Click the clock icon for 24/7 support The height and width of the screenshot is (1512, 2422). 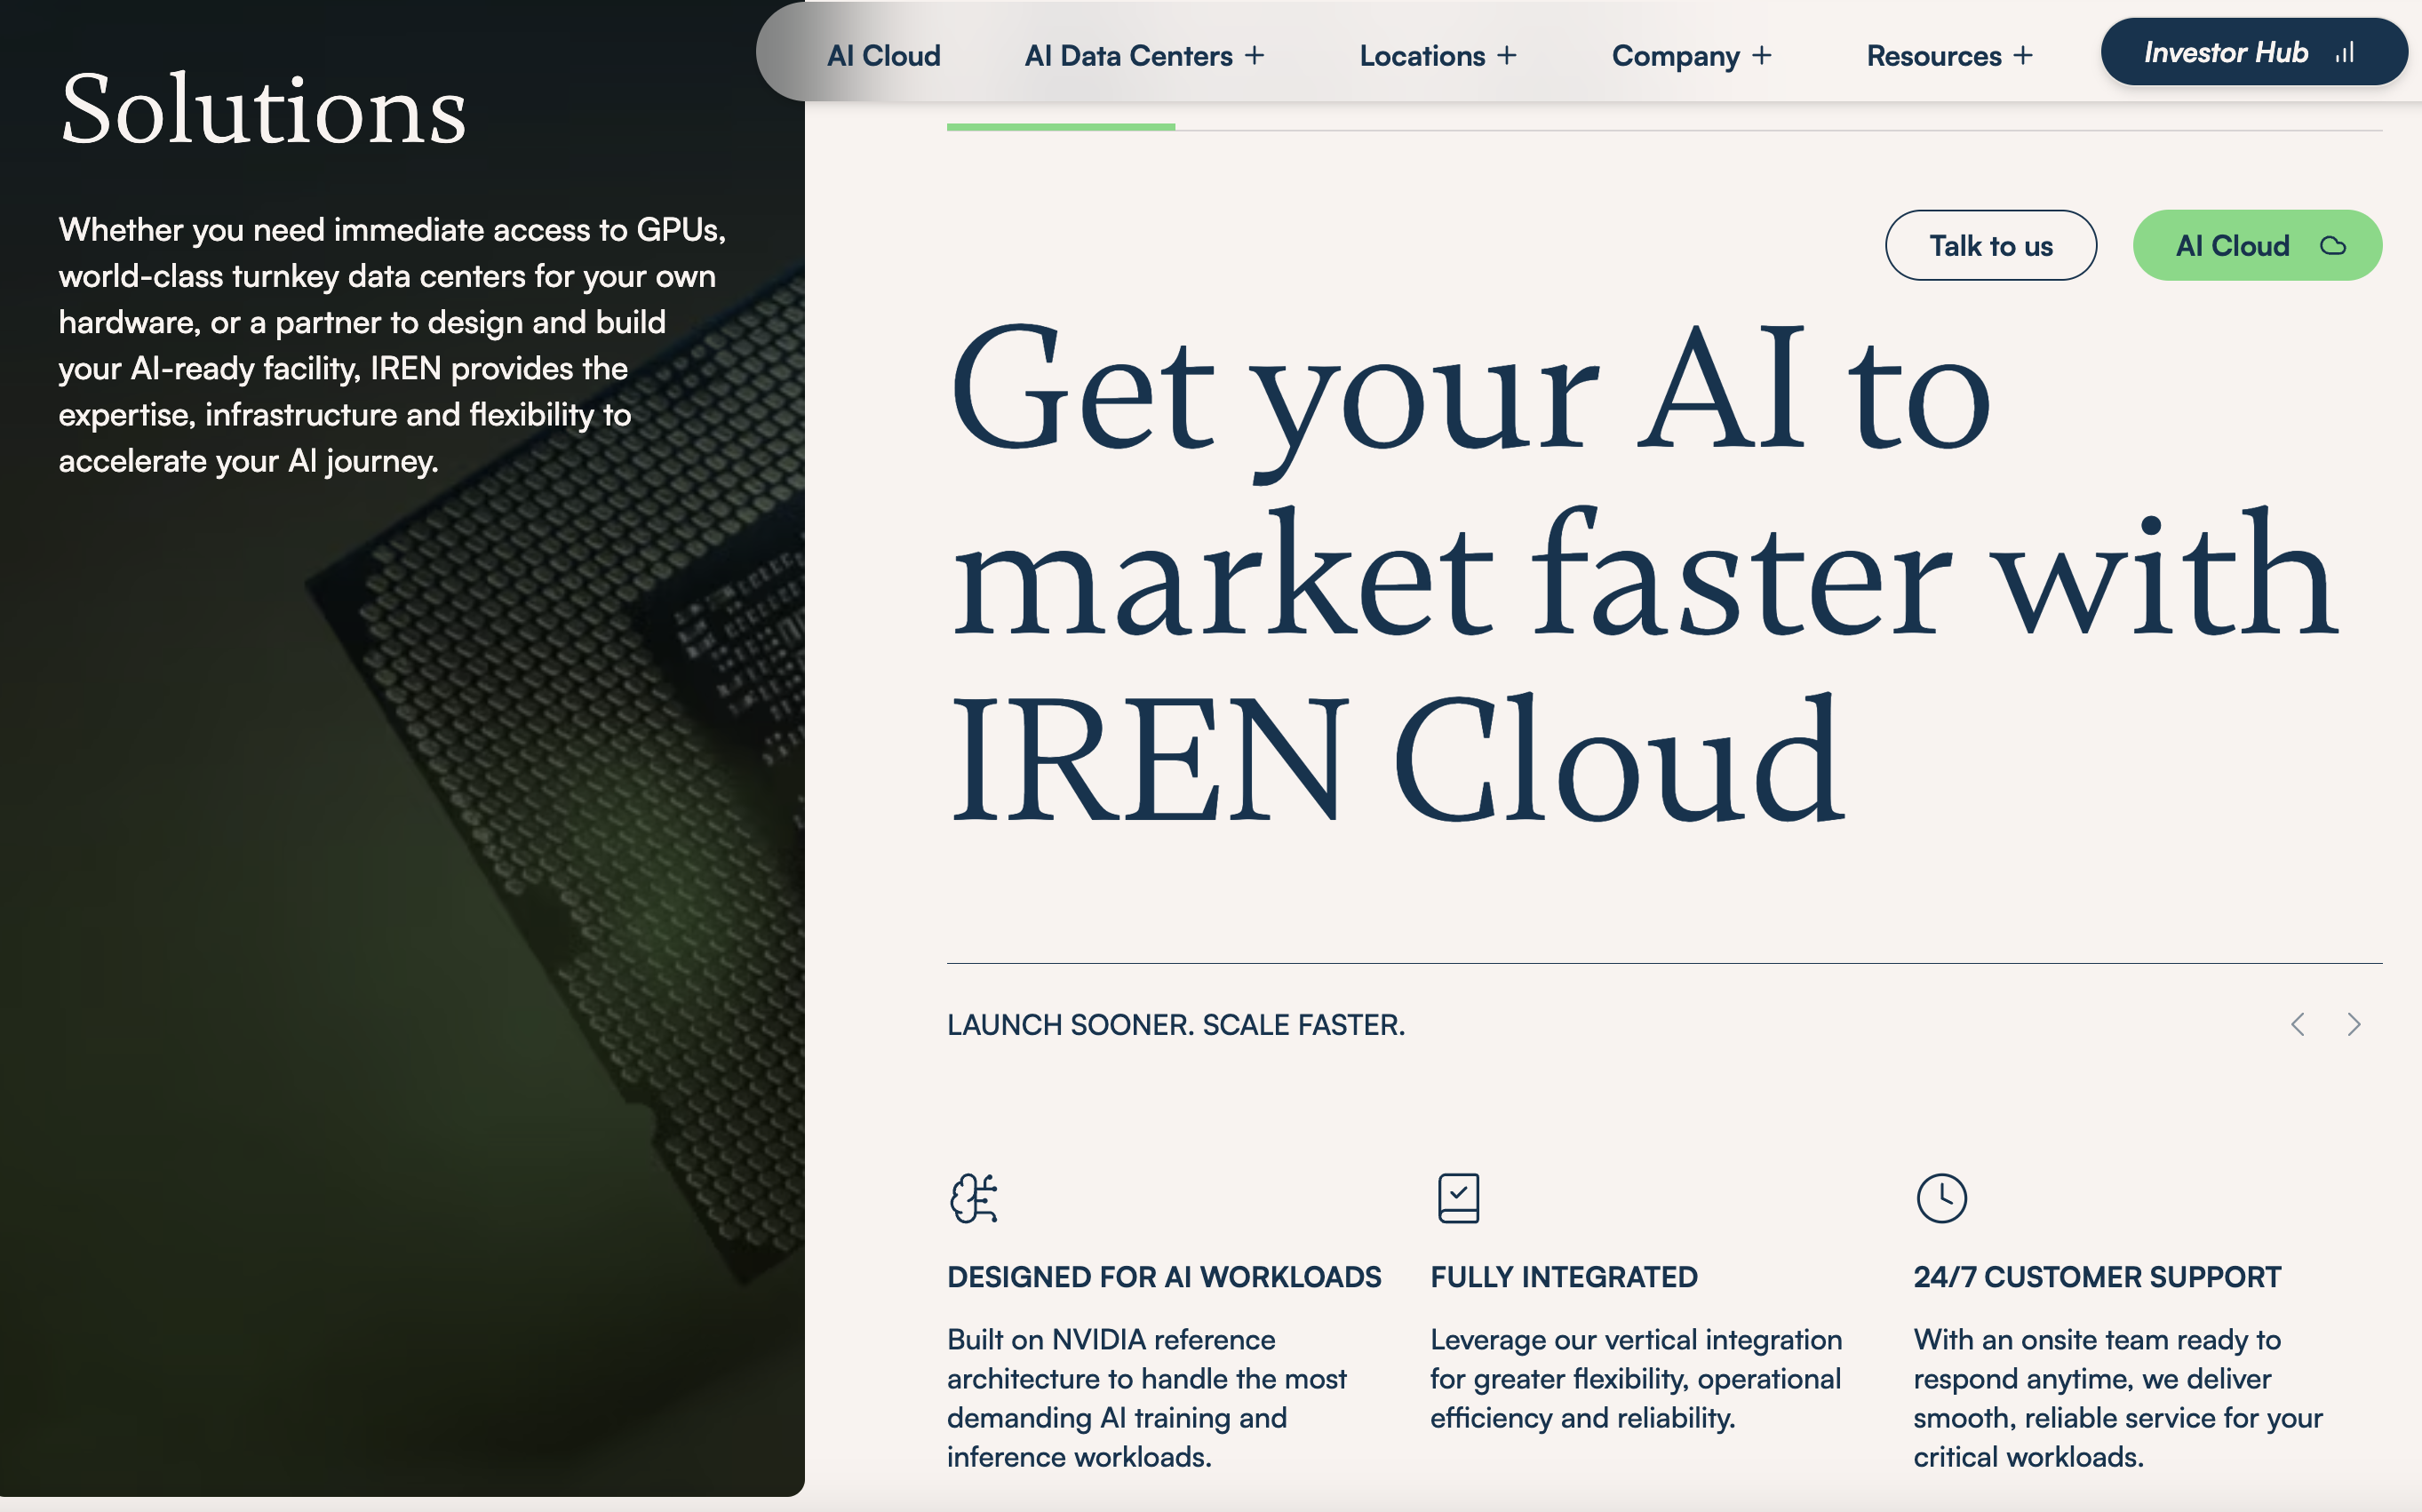pyautogui.click(x=1941, y=1198)
